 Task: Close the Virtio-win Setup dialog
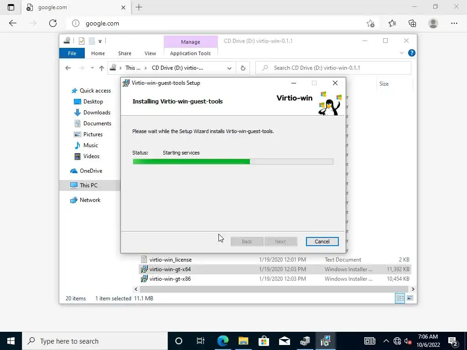pos(335,83)
